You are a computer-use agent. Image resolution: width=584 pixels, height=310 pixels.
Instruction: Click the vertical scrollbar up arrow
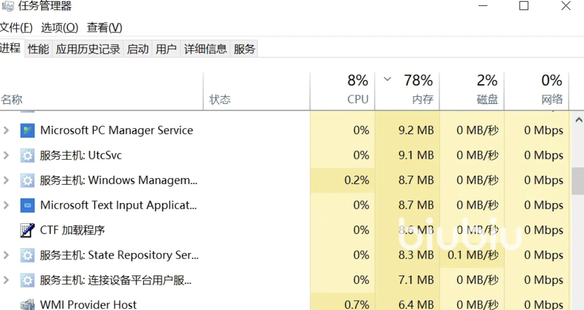[x=579, y=120]
